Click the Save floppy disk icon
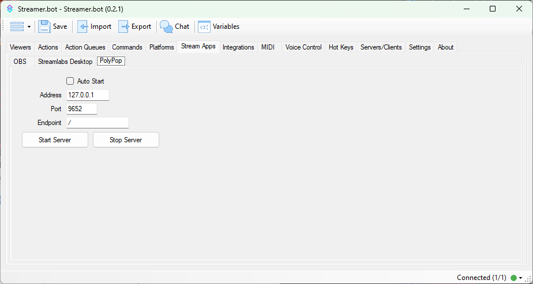This screenshot has width=533, height=284. tap(44, 26)
